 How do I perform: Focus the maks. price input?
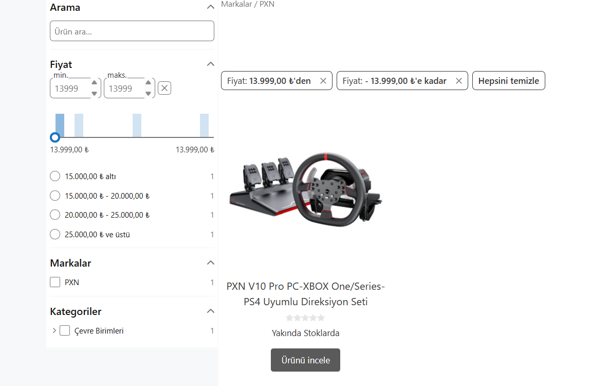(124, 89)
